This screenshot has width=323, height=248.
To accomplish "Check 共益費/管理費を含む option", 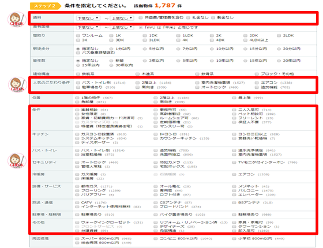I will click(x=141, y=18).
